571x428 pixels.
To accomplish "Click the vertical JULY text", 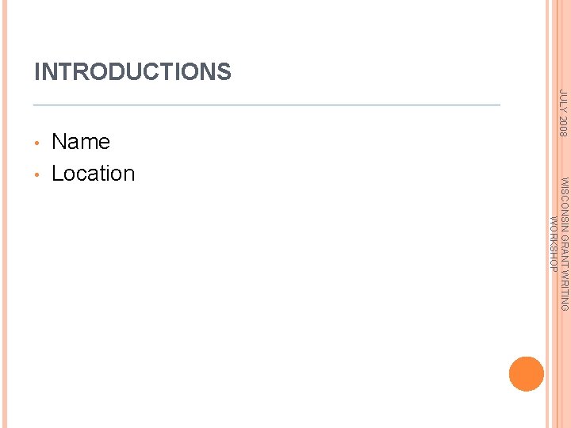I will click(562, 101).
